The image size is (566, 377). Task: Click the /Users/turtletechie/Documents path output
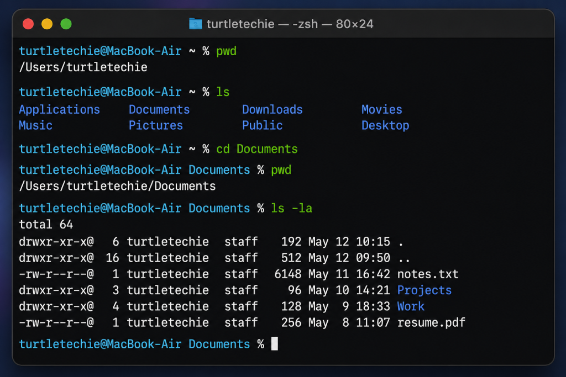click(117, 186)
